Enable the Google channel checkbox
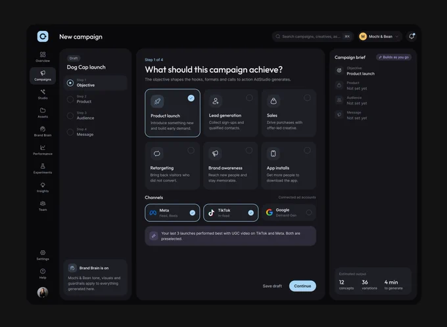Screen dimensions: 447x327 point(309,213)
